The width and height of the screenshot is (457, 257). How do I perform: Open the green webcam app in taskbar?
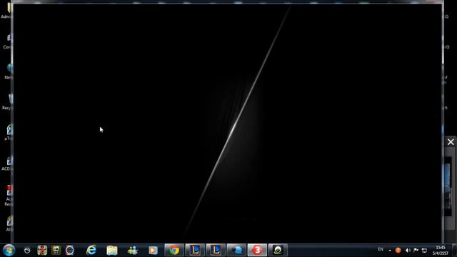pos(278,250)
